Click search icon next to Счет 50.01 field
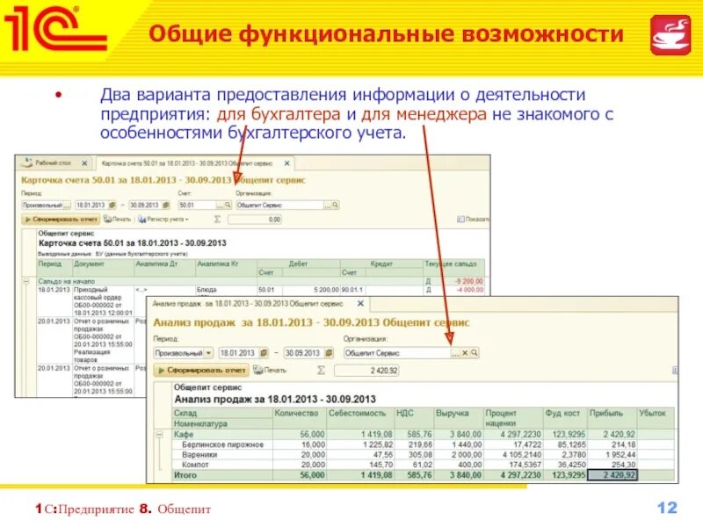This screenshot has height=527, width=703. [228, 205]
